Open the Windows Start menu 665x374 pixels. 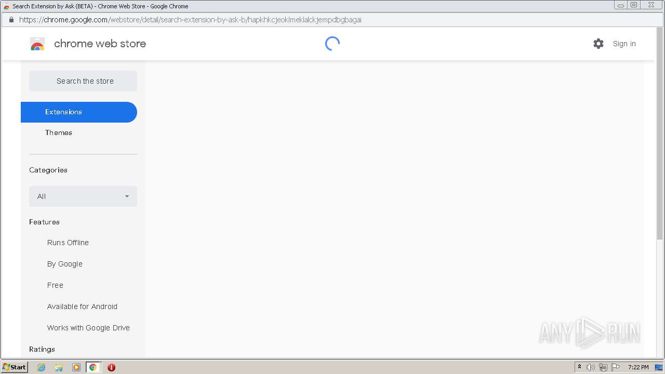(14, 367)
